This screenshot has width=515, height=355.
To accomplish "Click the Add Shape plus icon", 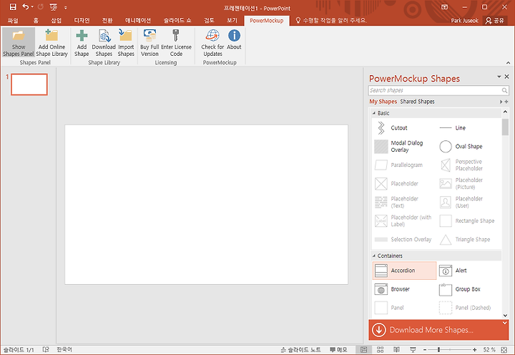I will click(x=82, y=36).
